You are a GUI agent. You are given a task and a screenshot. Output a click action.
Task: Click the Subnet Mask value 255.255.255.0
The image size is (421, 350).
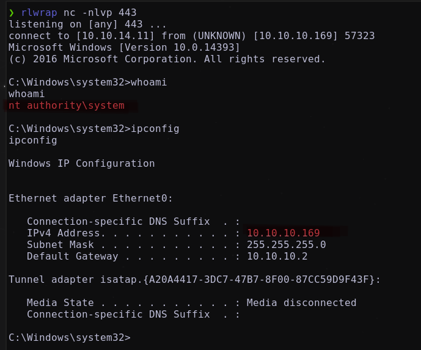click(x=286, y=245)
